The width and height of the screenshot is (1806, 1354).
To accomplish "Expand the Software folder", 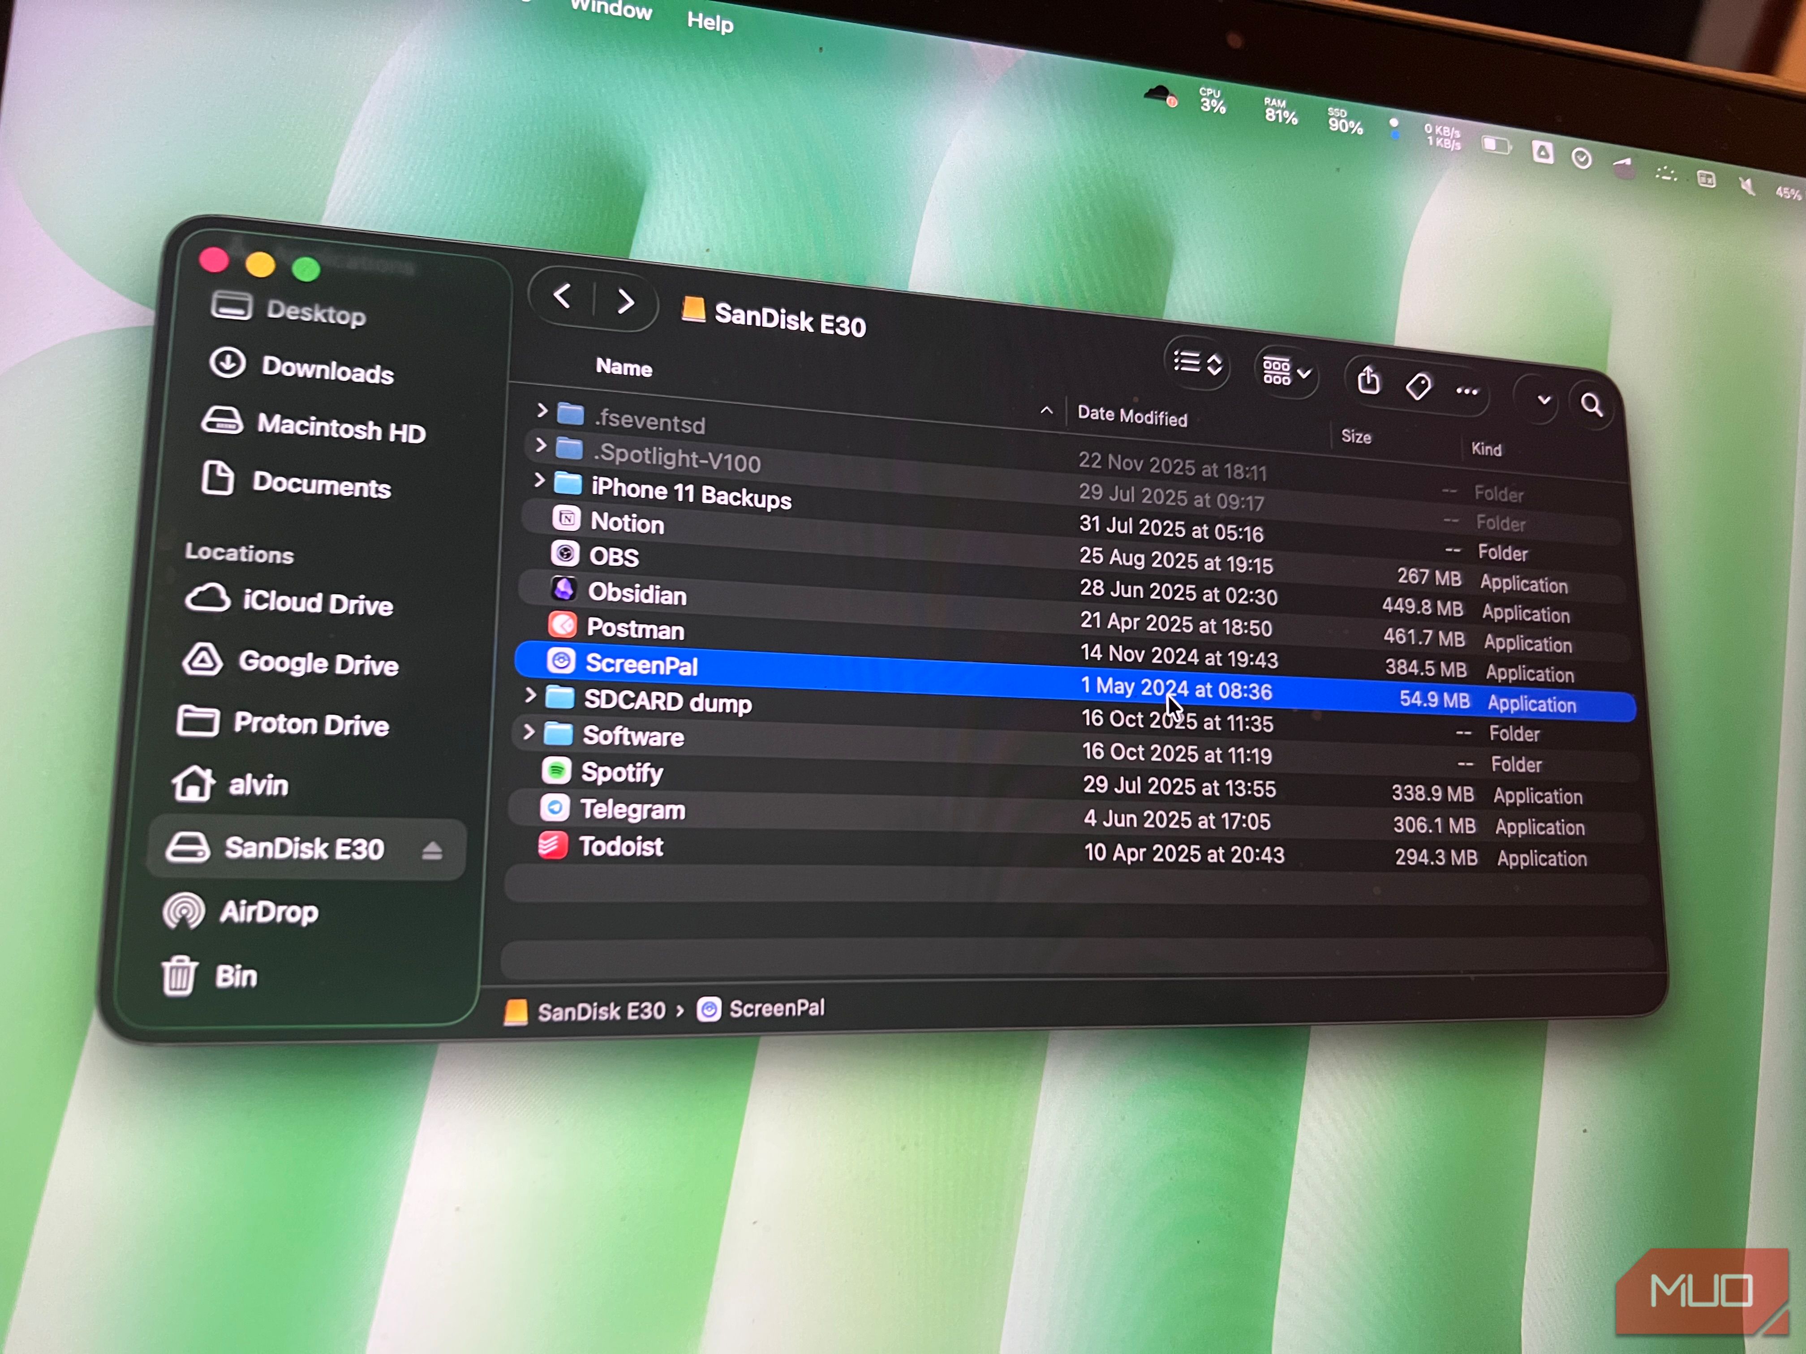I will tap(528, 731).
